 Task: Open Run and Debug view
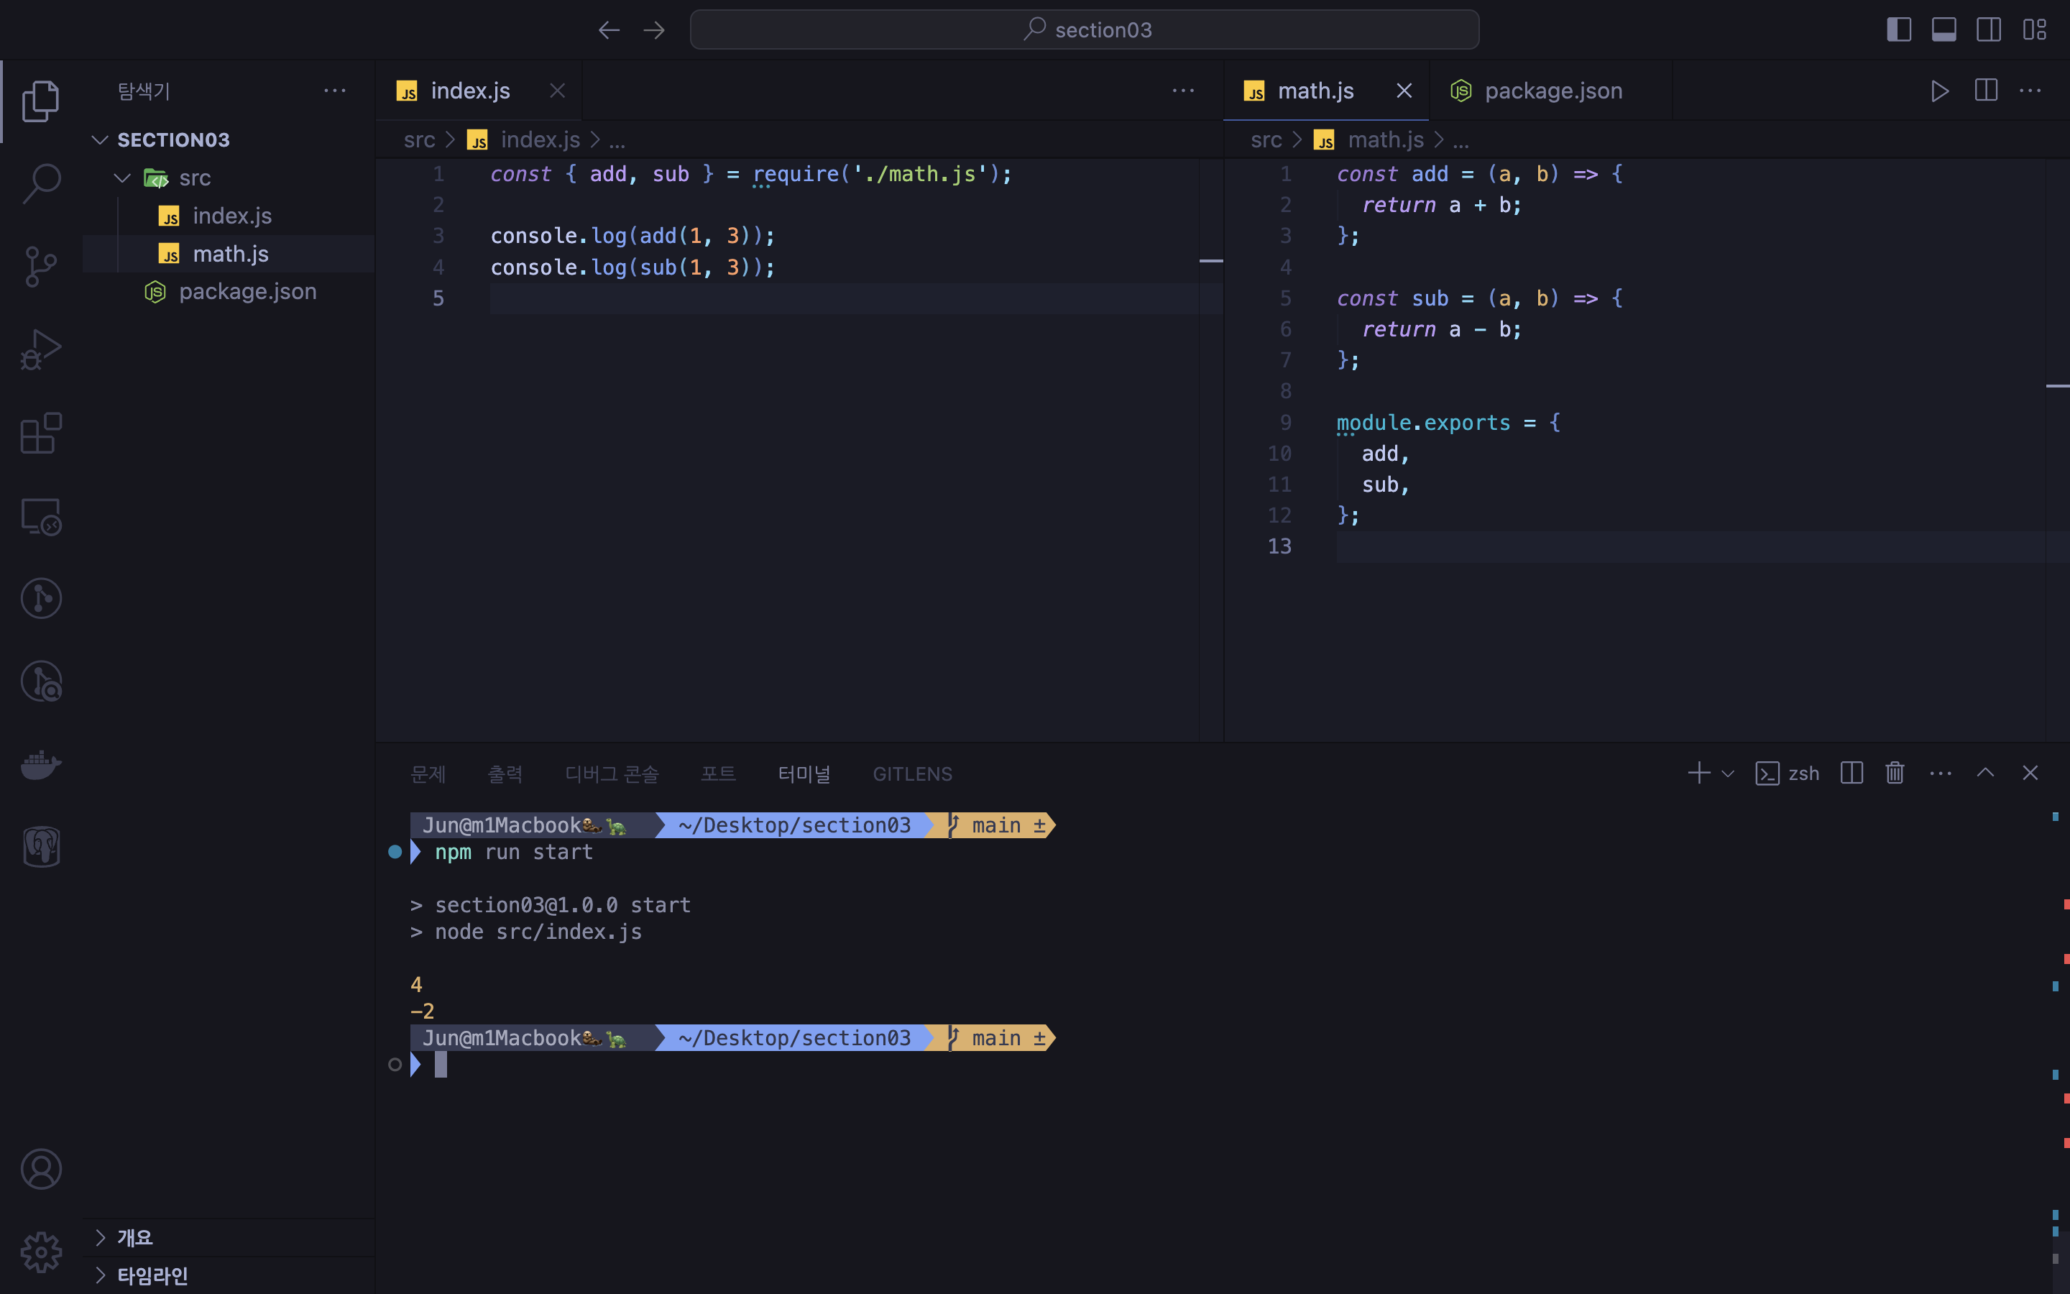[x=41, y=349]
